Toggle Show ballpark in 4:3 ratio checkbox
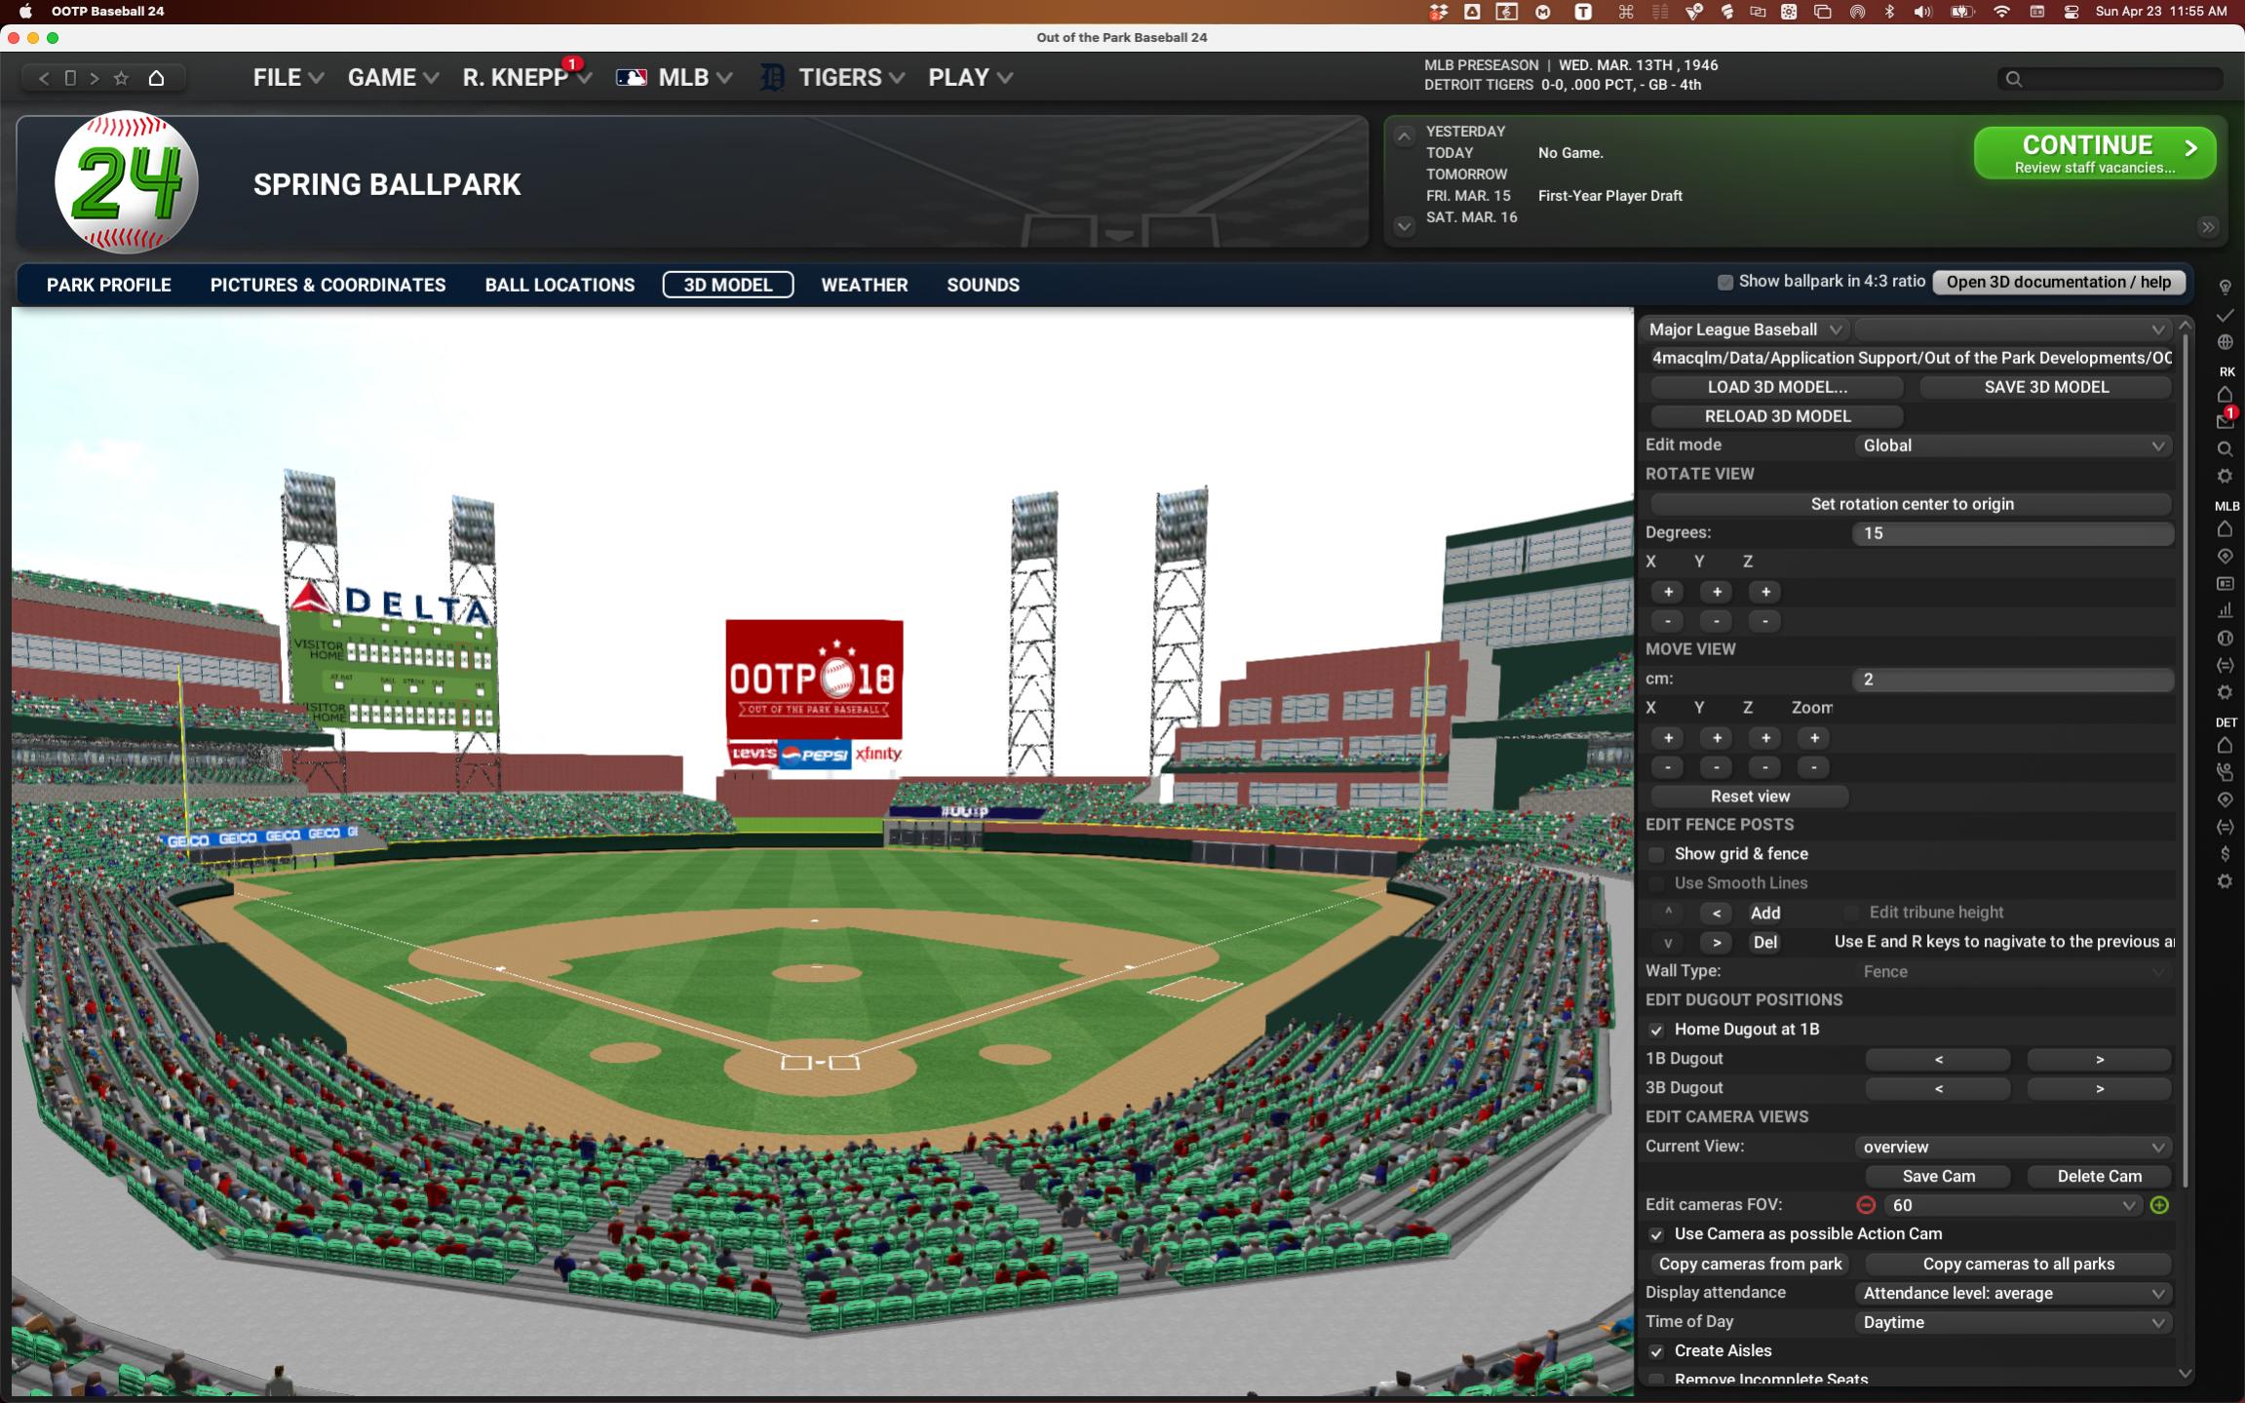The image size is (2245, 1403). click(x=1725, y=282)
